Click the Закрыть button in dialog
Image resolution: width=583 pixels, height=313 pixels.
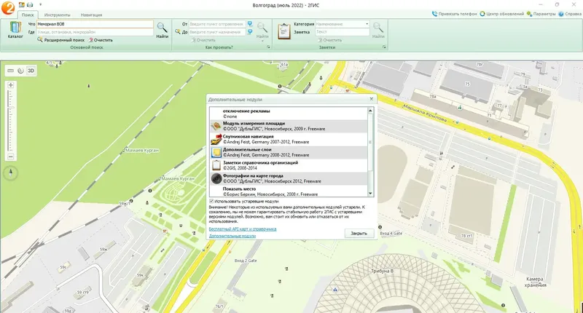tap(359, 234)
